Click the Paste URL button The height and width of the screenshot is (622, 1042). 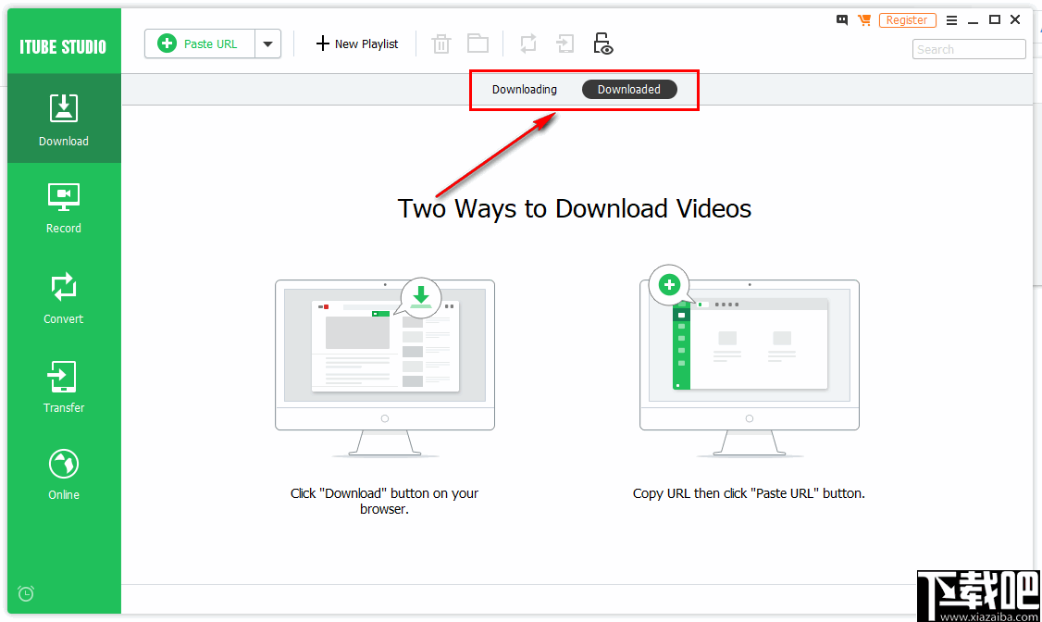click(x=199, y=43)
